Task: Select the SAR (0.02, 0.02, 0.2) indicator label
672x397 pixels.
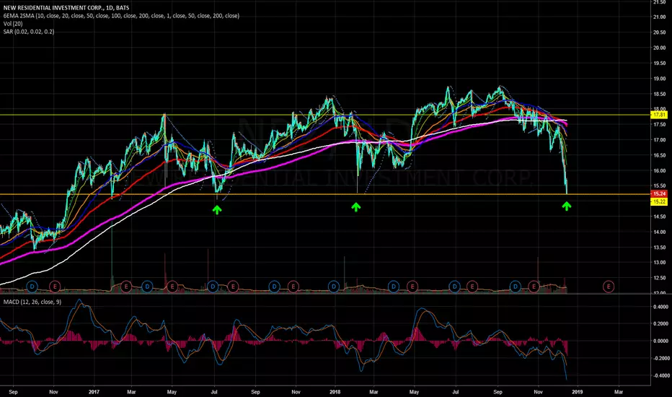Action: pos(29,32)
